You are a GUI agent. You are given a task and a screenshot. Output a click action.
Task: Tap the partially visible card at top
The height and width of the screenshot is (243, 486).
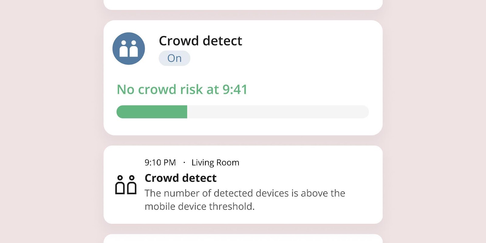point(243,4)
